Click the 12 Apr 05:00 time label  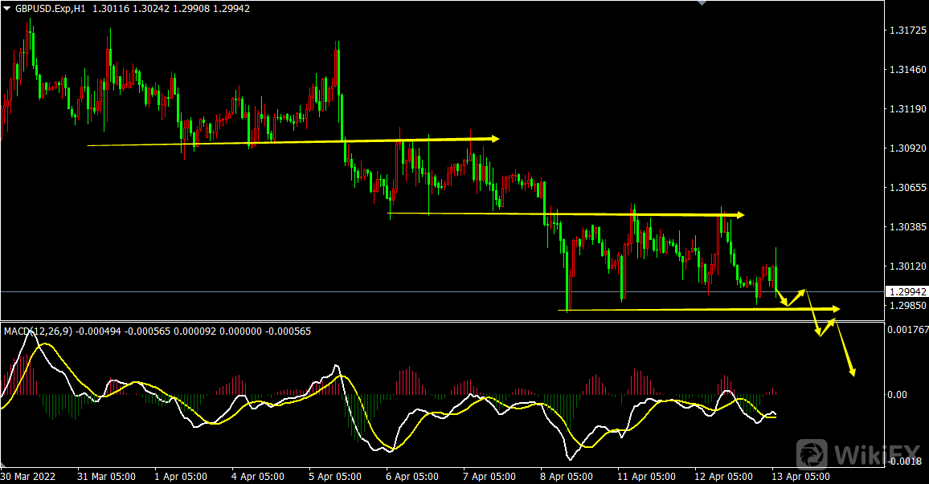(x=723, y=476)
